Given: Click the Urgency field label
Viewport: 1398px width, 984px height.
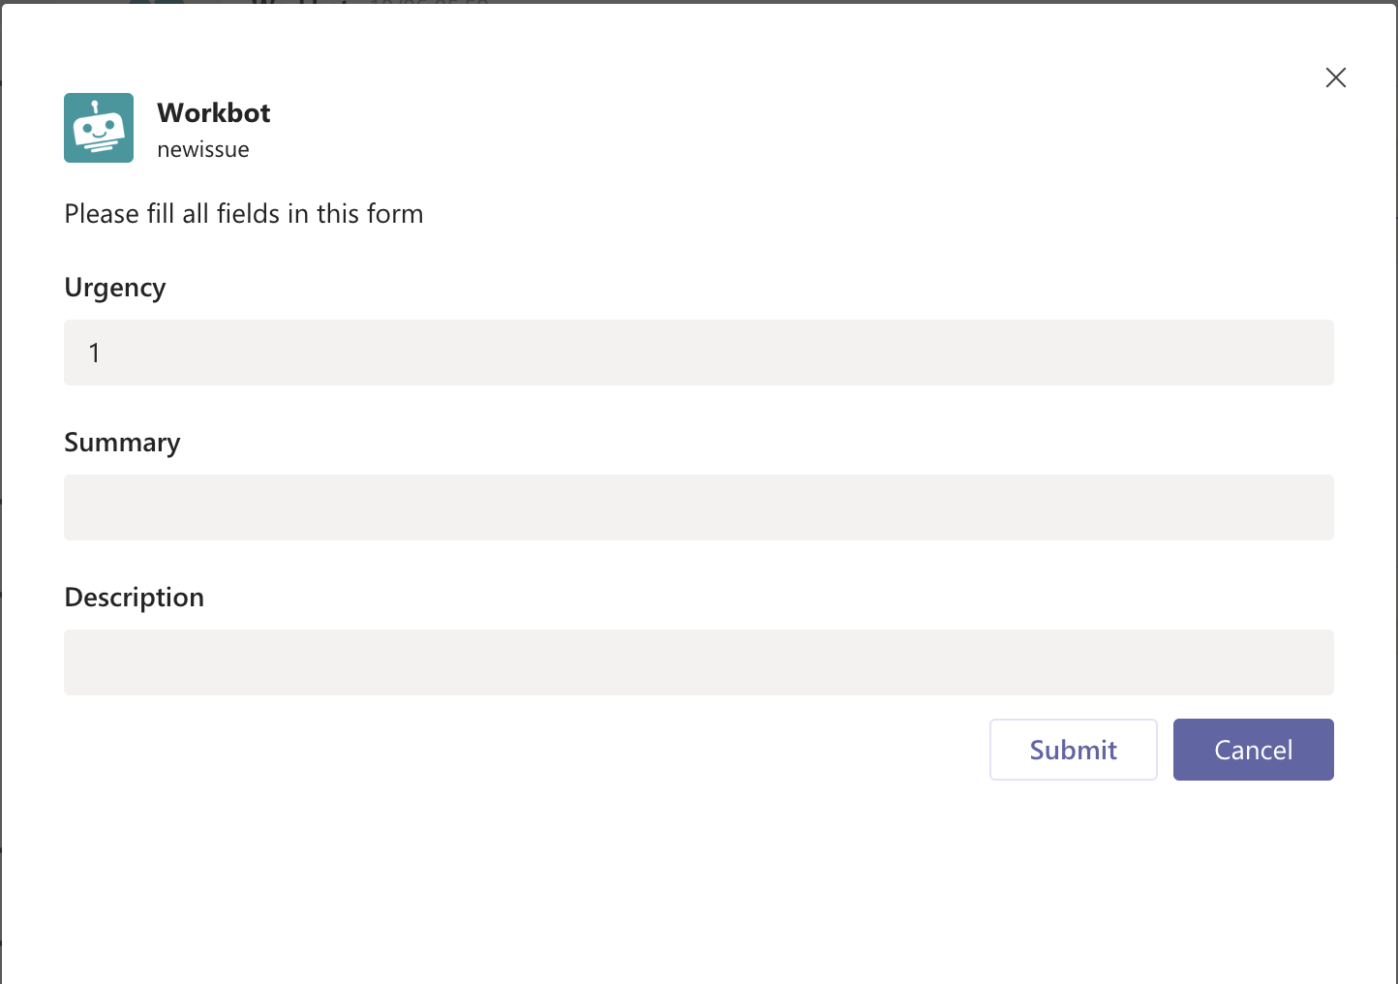Looking at the screenshot, I should (x=114, y=287).
